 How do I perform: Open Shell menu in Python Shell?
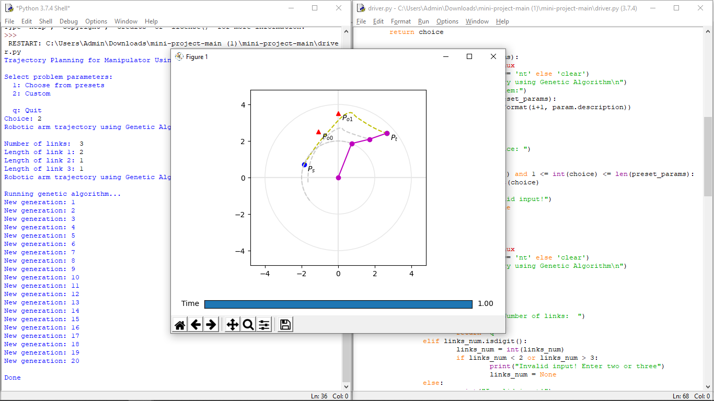45,21
